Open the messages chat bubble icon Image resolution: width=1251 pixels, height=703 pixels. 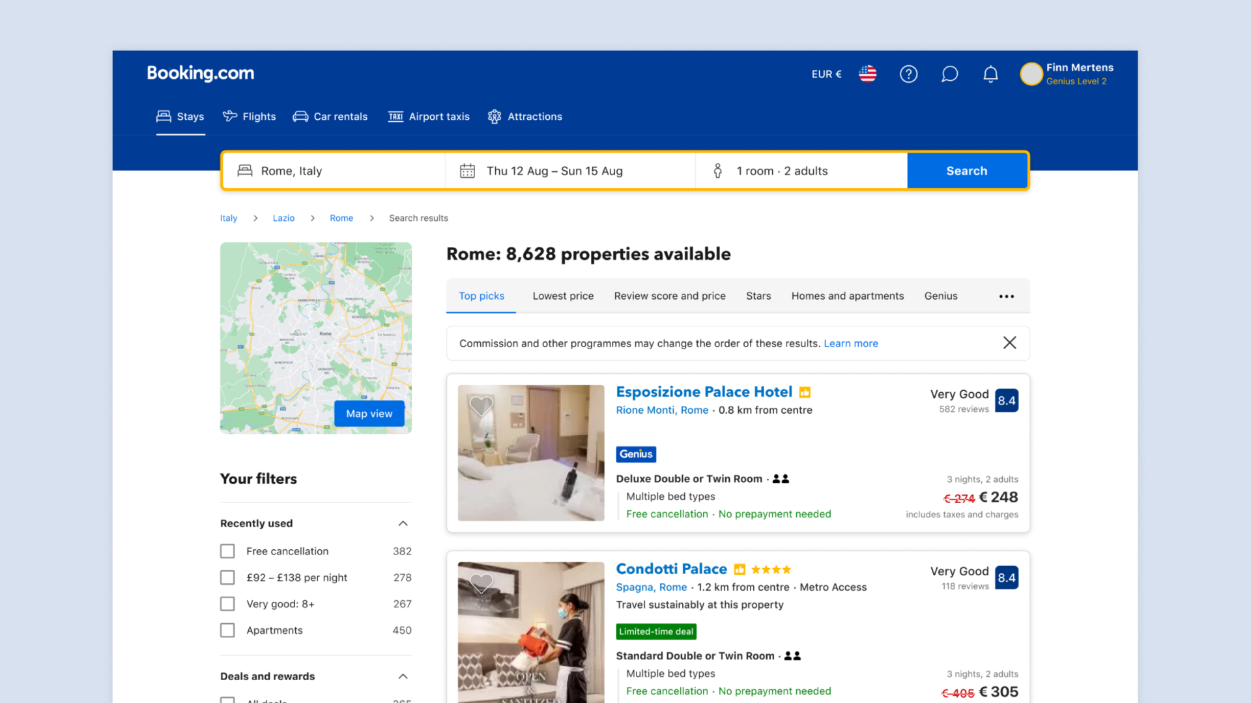tap(949, 74)
